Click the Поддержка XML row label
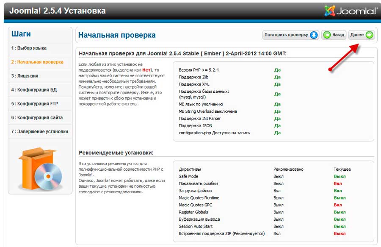Viewport: 381px width, 247px height. (194, 84)
